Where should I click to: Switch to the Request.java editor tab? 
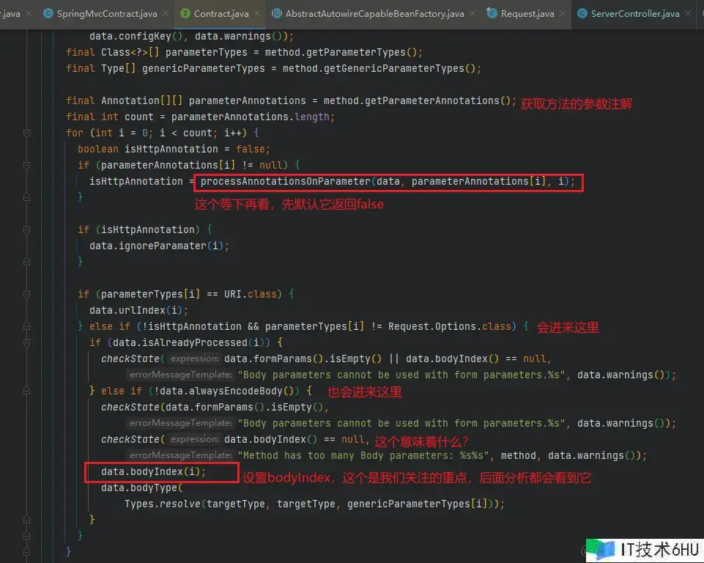click(x=527, y=14)
